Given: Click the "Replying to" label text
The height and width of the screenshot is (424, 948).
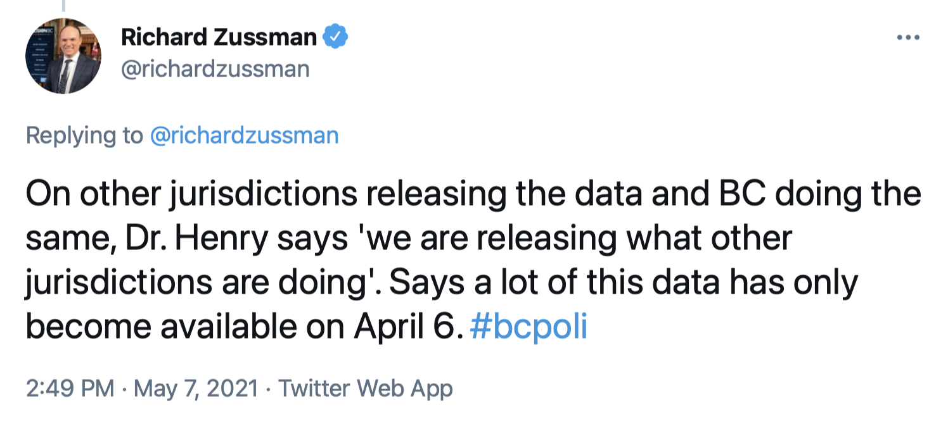Looking at the screenshot, I should tap(84, 135).
